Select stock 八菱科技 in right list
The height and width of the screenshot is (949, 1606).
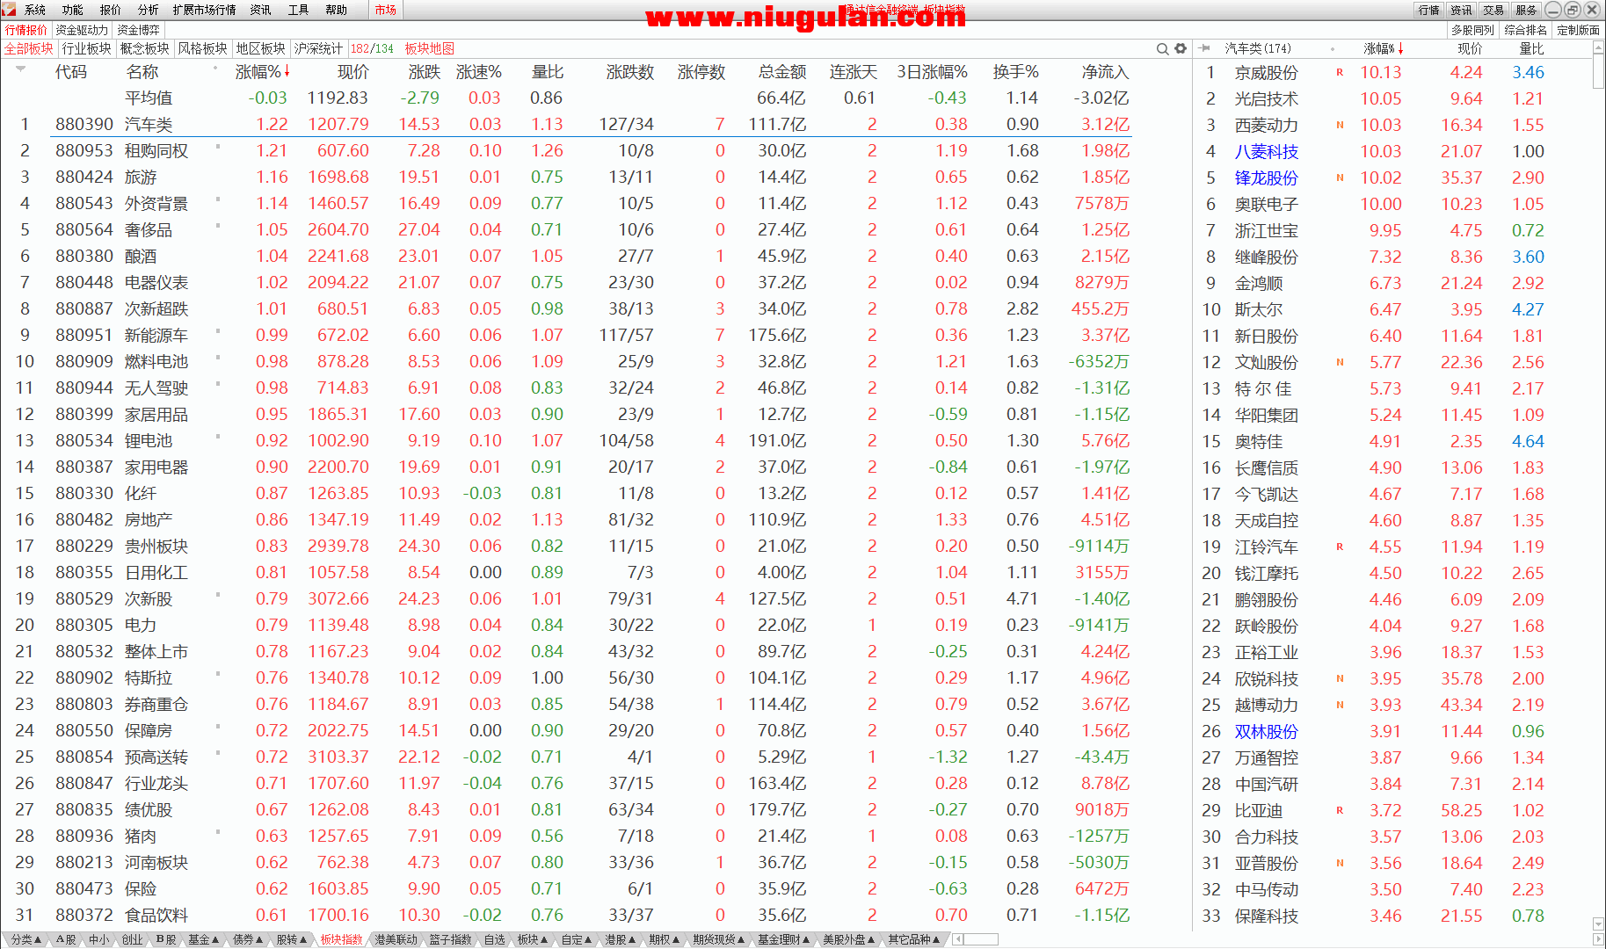[1266, 151]
